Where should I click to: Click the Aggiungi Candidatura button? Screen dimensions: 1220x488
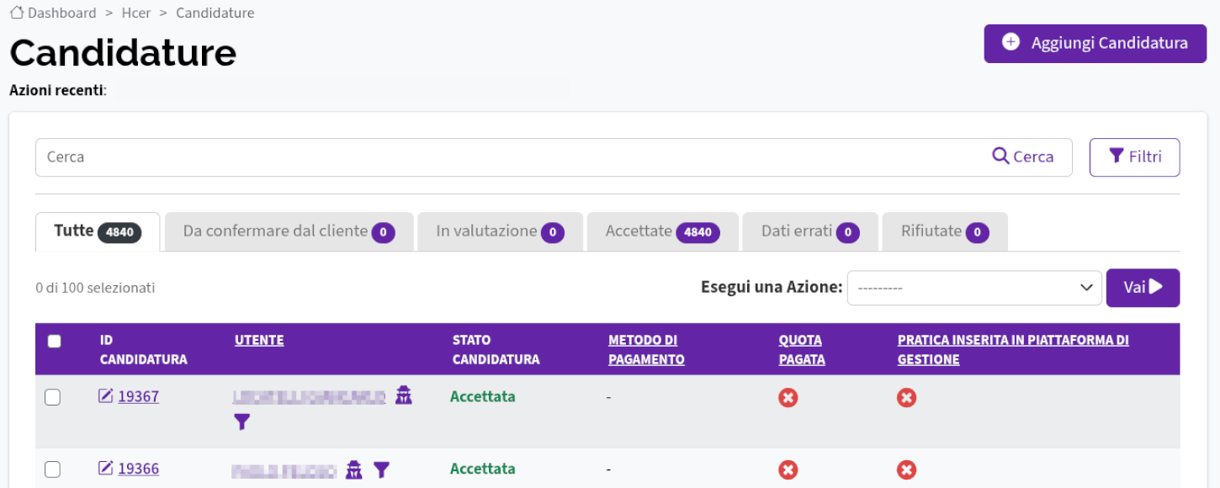(x=1095, y=43)
